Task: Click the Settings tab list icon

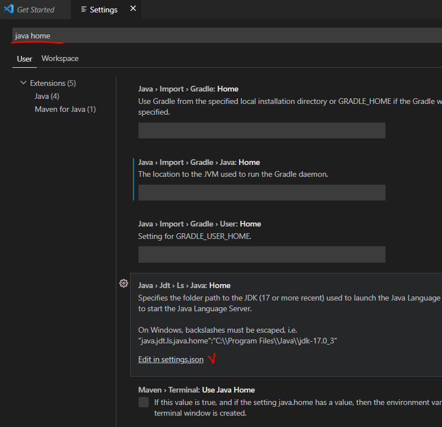Action: (x=84, y=9)
